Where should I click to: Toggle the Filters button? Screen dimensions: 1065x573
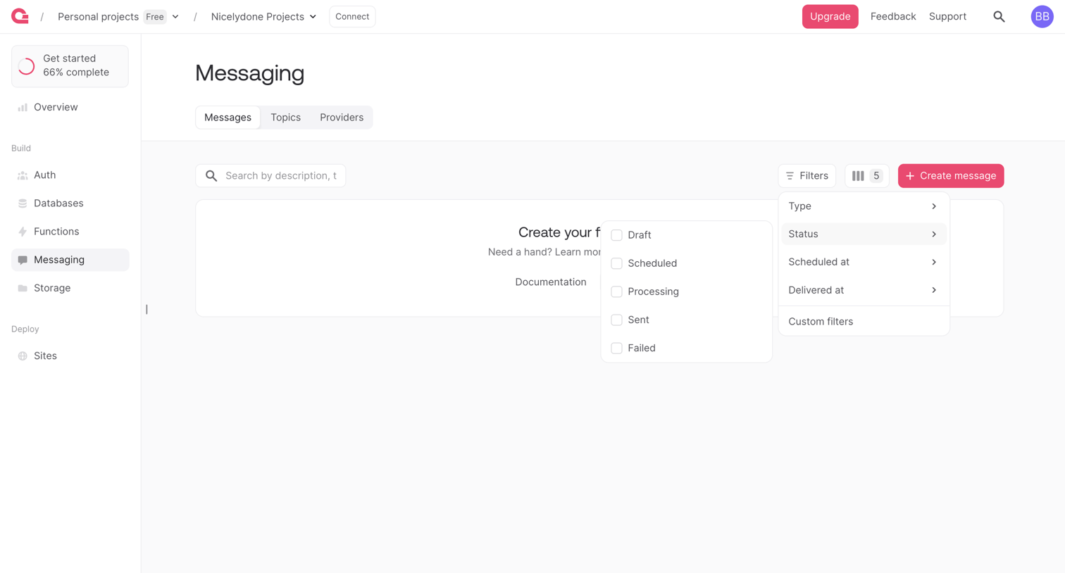click(806, 176)
